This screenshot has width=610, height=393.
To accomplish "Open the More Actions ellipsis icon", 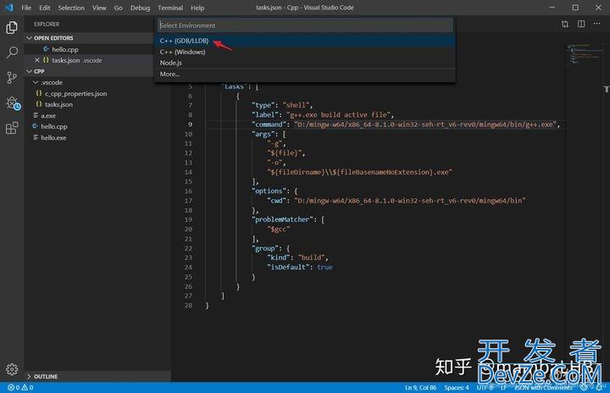I will click(596, 24).
